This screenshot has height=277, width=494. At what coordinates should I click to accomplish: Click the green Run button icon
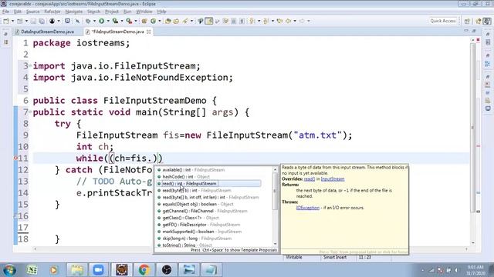tap(101, 21)
